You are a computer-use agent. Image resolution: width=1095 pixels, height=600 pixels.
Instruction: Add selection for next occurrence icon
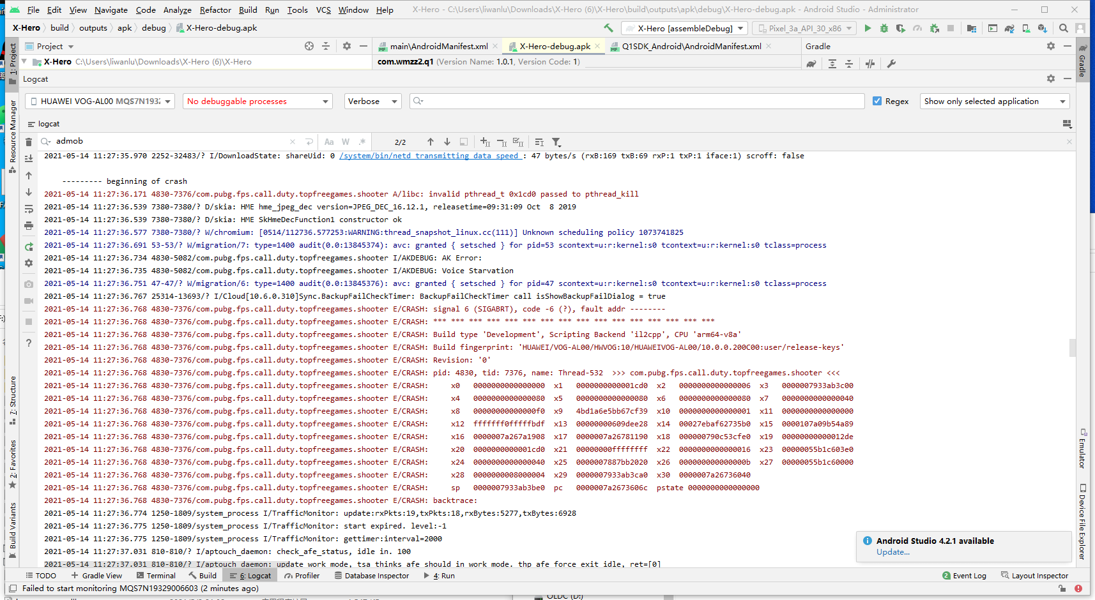[x=485, y=142]
